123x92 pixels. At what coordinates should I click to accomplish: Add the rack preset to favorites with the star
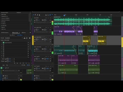(x=30, y=38)
